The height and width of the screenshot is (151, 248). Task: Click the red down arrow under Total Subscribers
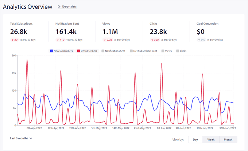pos(12,39)
